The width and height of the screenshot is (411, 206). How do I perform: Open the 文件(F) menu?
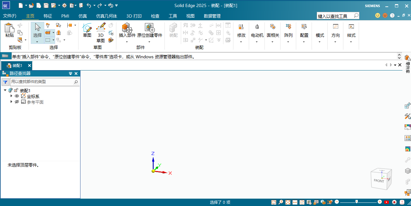[x=10, y=16]
